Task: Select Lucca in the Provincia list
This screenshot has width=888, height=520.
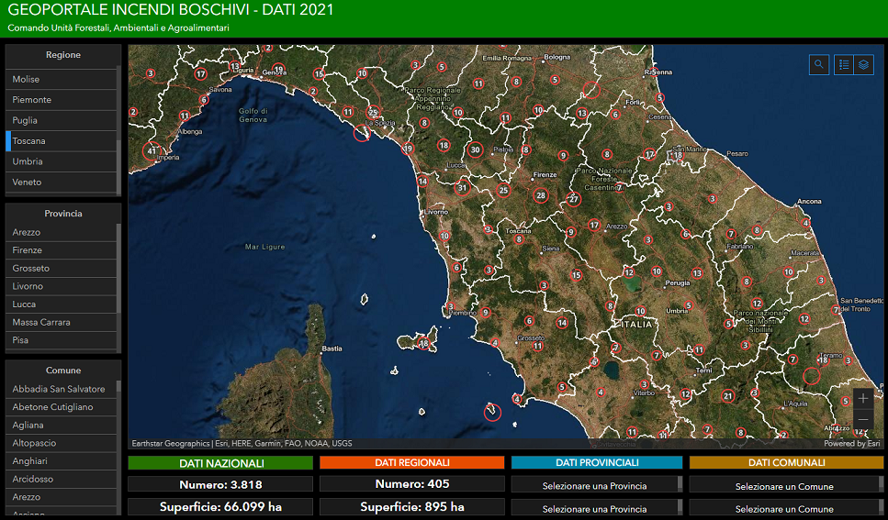Action: tap(62, 304)
